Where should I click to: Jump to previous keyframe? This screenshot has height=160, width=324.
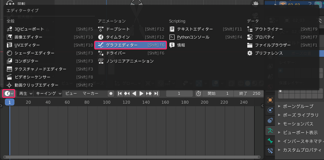(127, 94)
